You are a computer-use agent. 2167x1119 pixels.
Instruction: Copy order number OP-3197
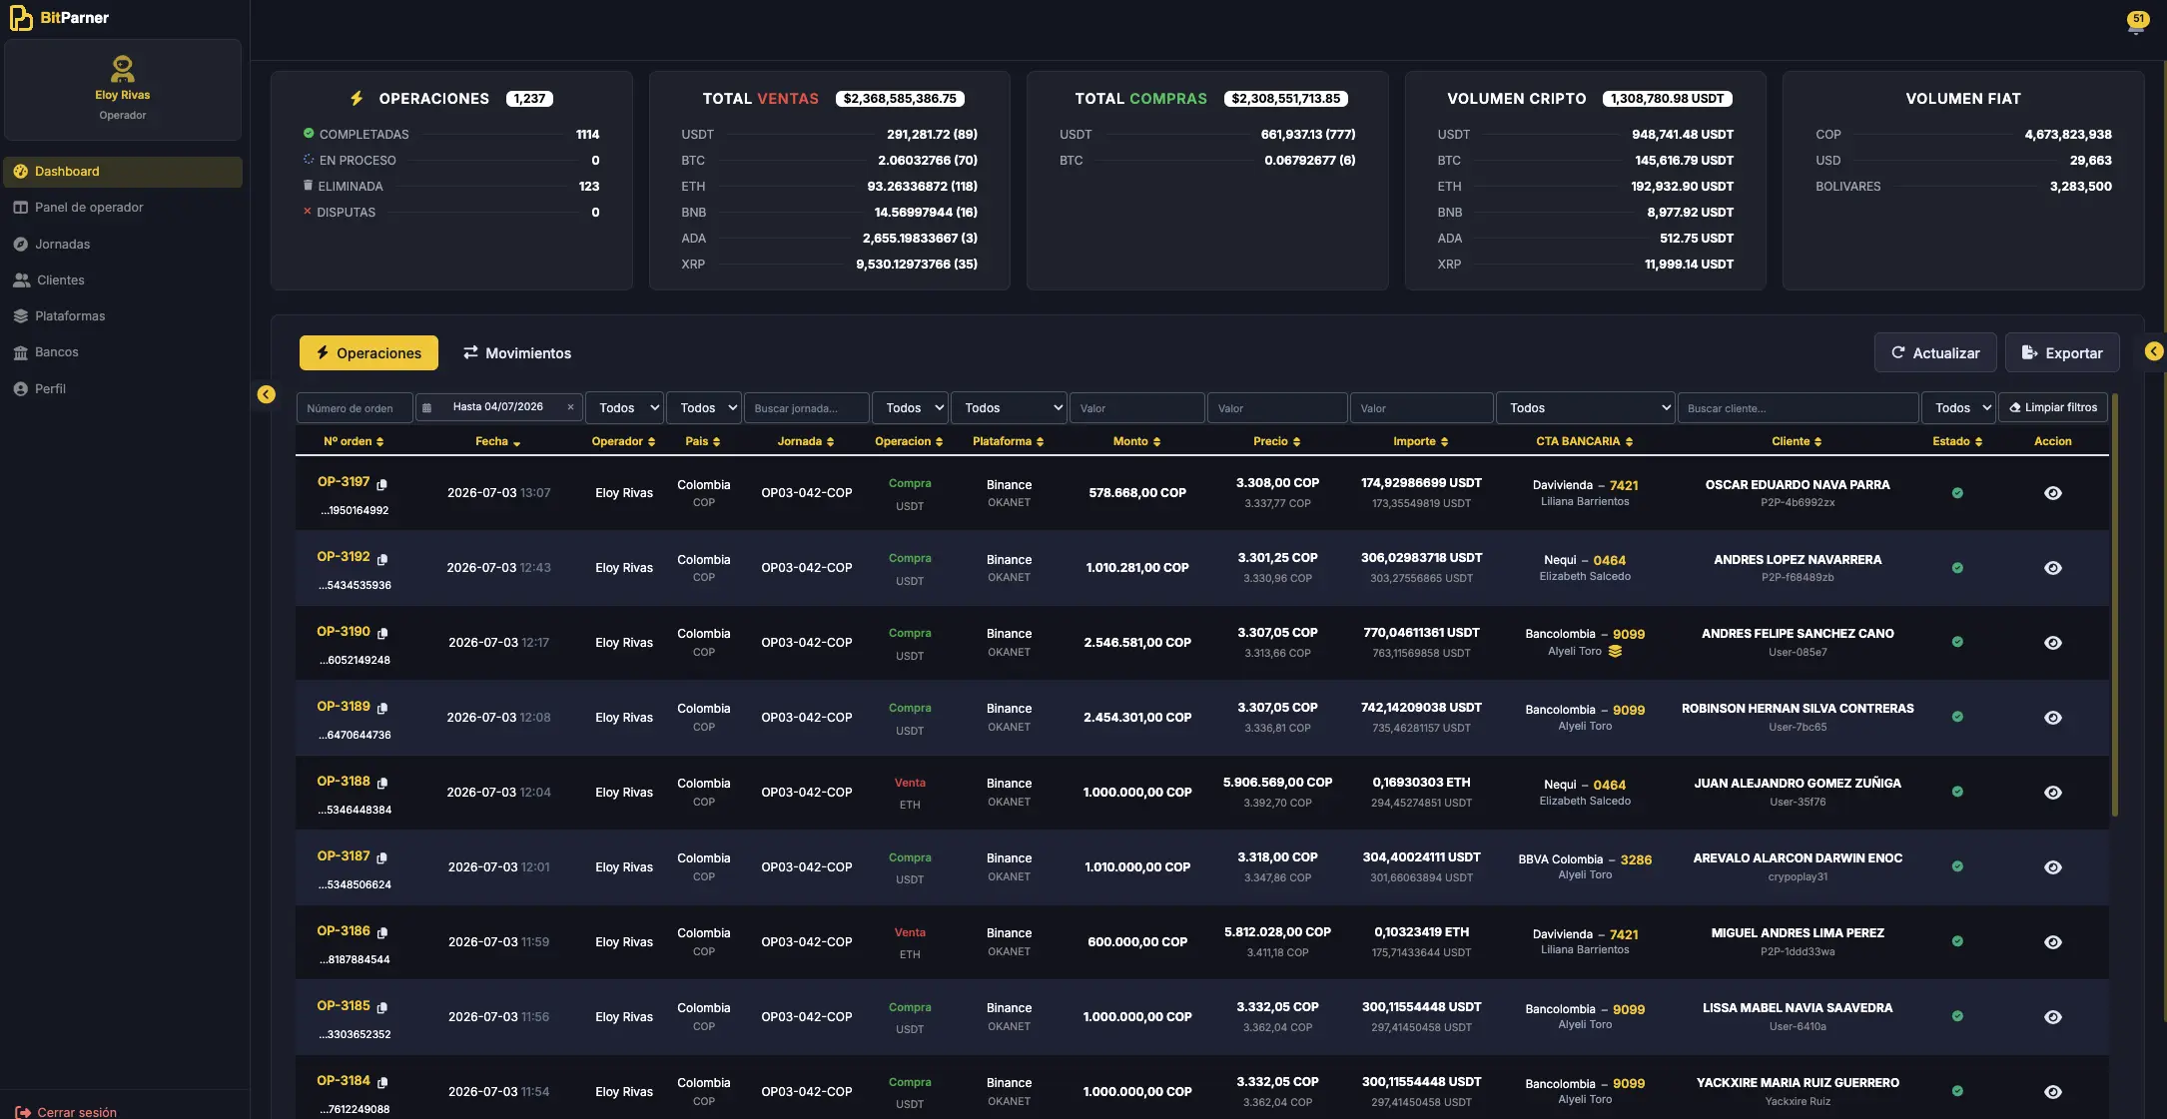tap(381, 484)
